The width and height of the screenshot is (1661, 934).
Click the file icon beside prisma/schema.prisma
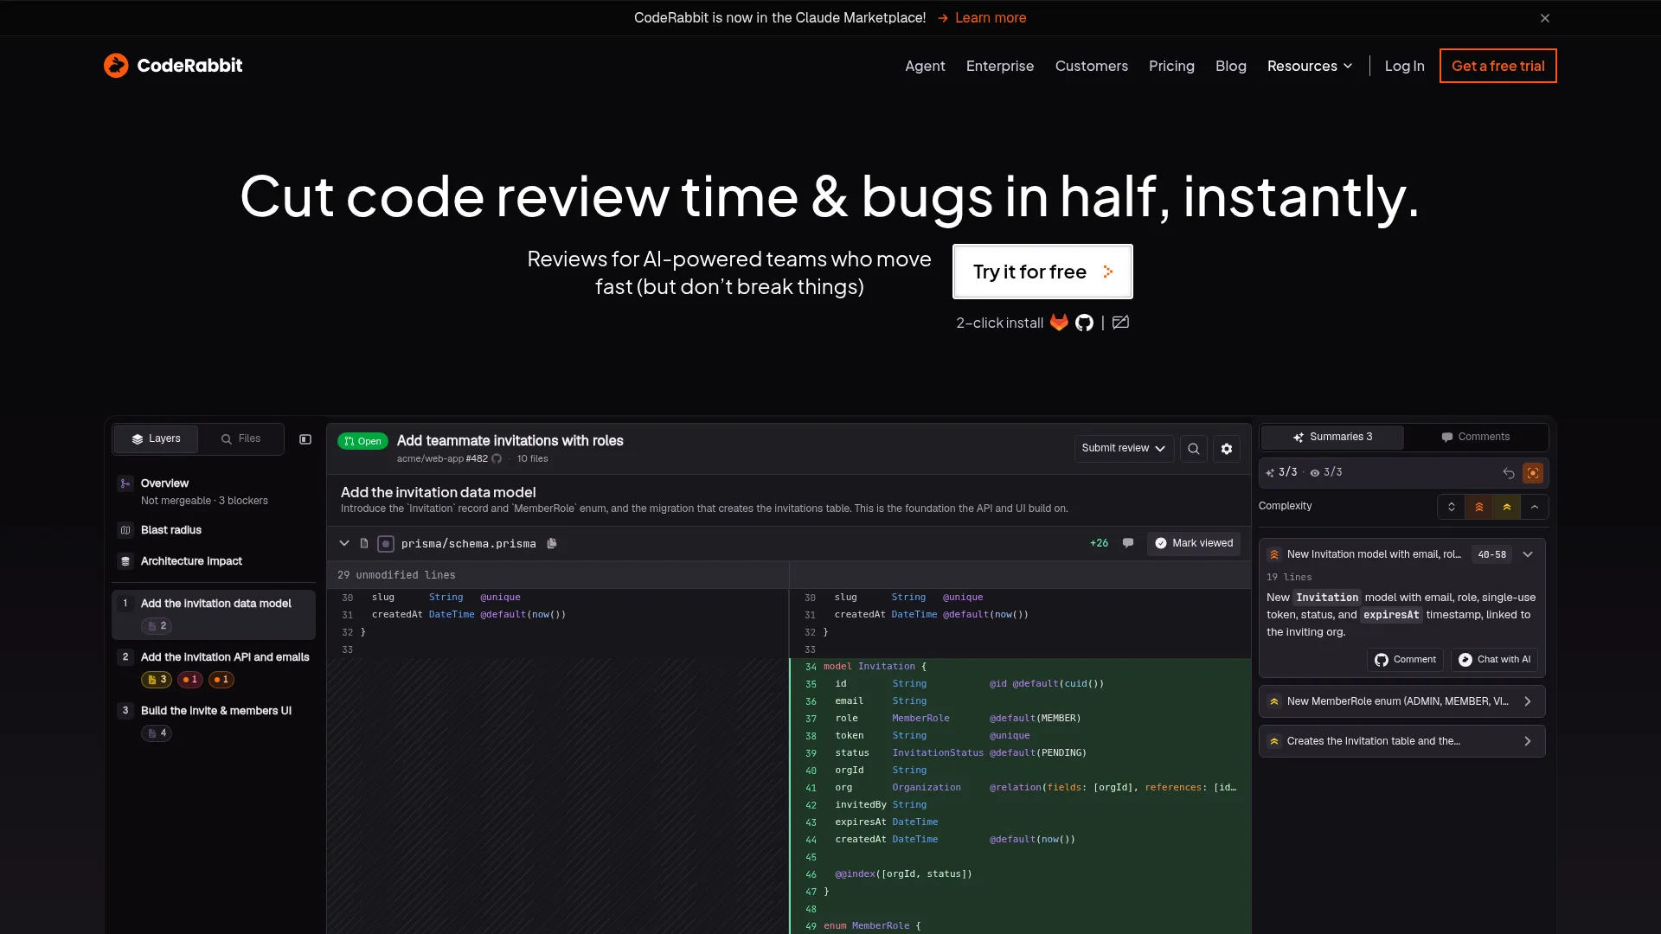(x=364, y=543)
